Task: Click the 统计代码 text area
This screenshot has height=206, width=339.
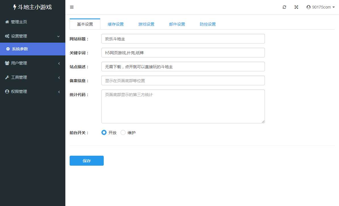Action: 183,107
